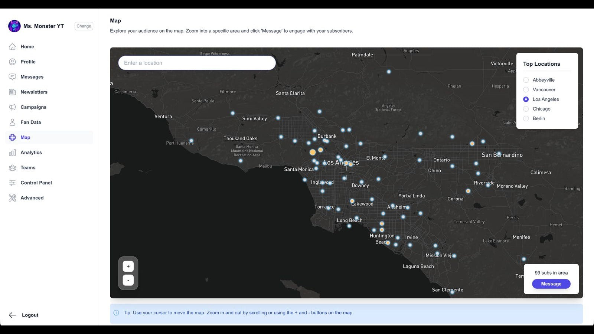This screenshot has height=334, width=594.
Task: Click the Newsletters icon
Action: (13, 92)
